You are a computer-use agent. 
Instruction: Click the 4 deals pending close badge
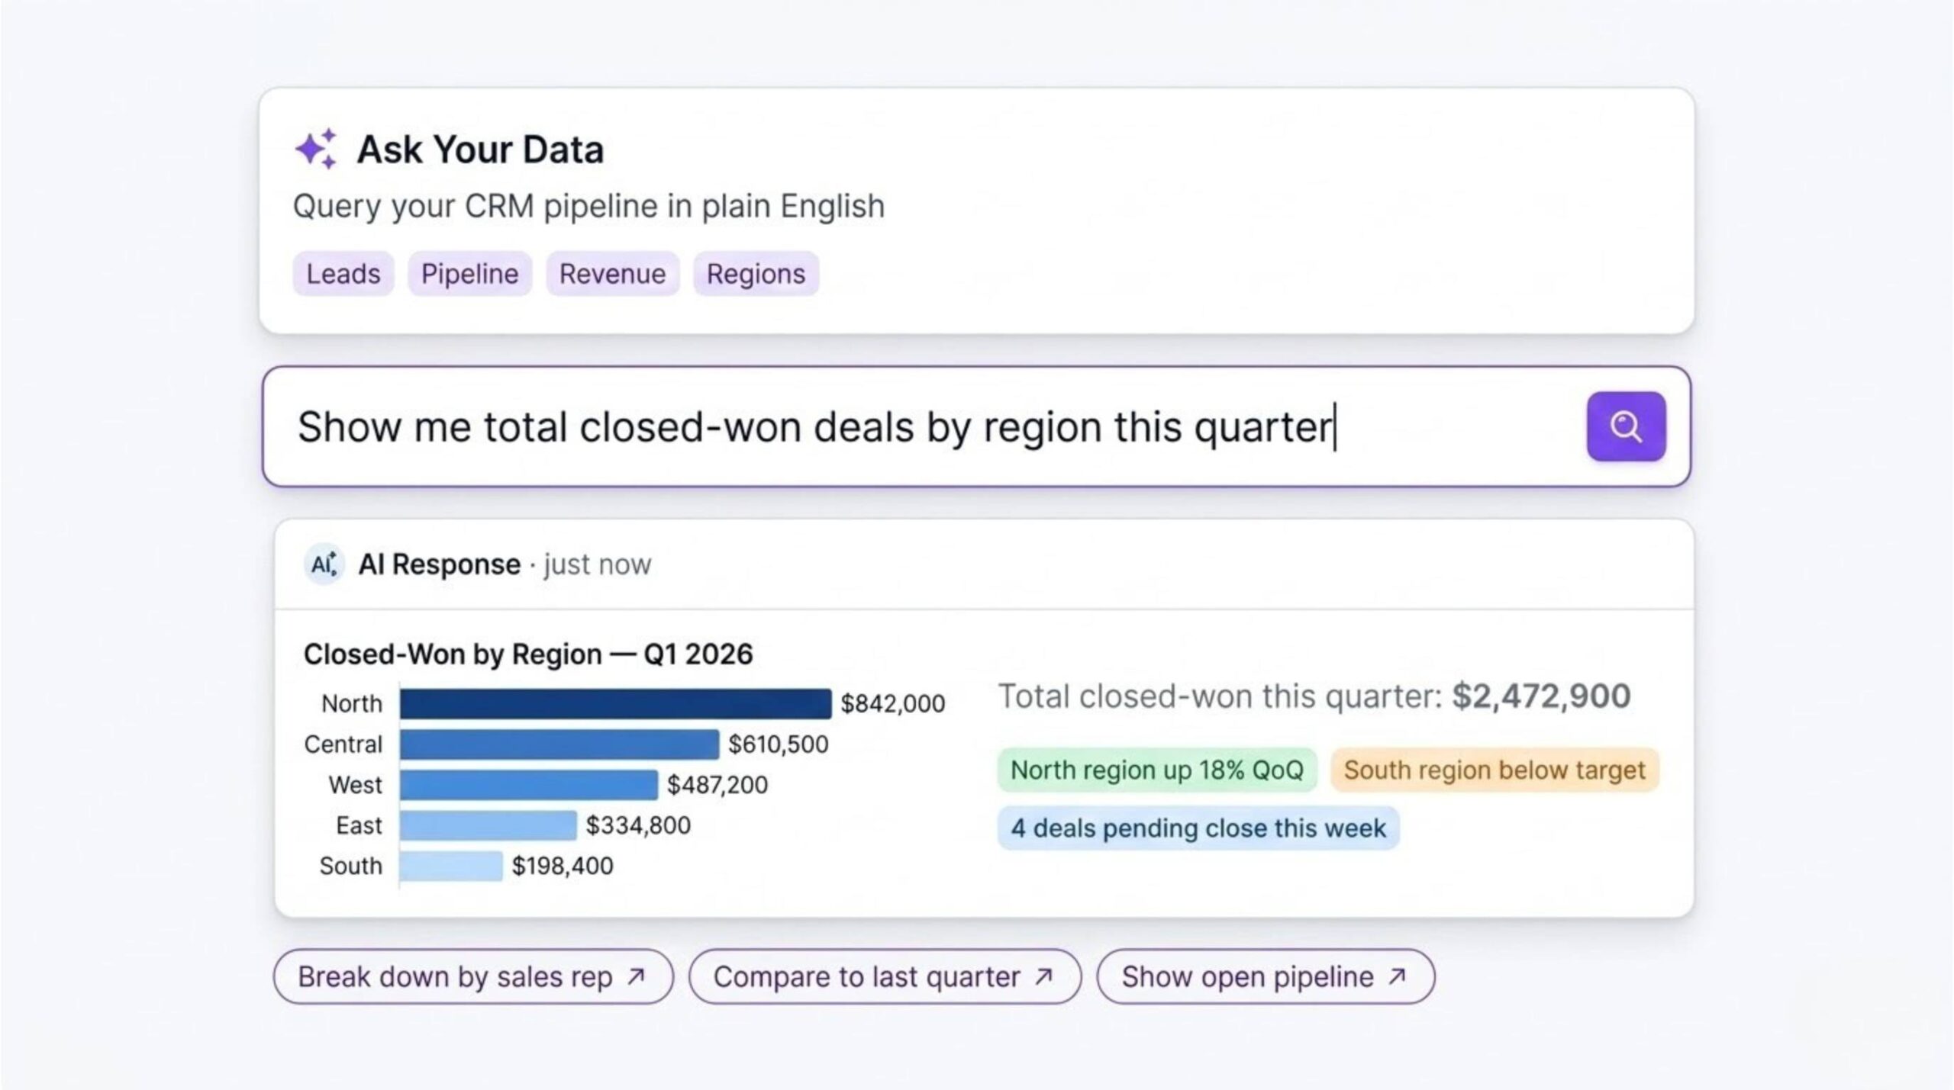tap(1198, 828)
